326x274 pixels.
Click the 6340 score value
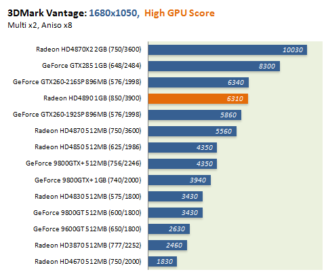tap(236, 83)
